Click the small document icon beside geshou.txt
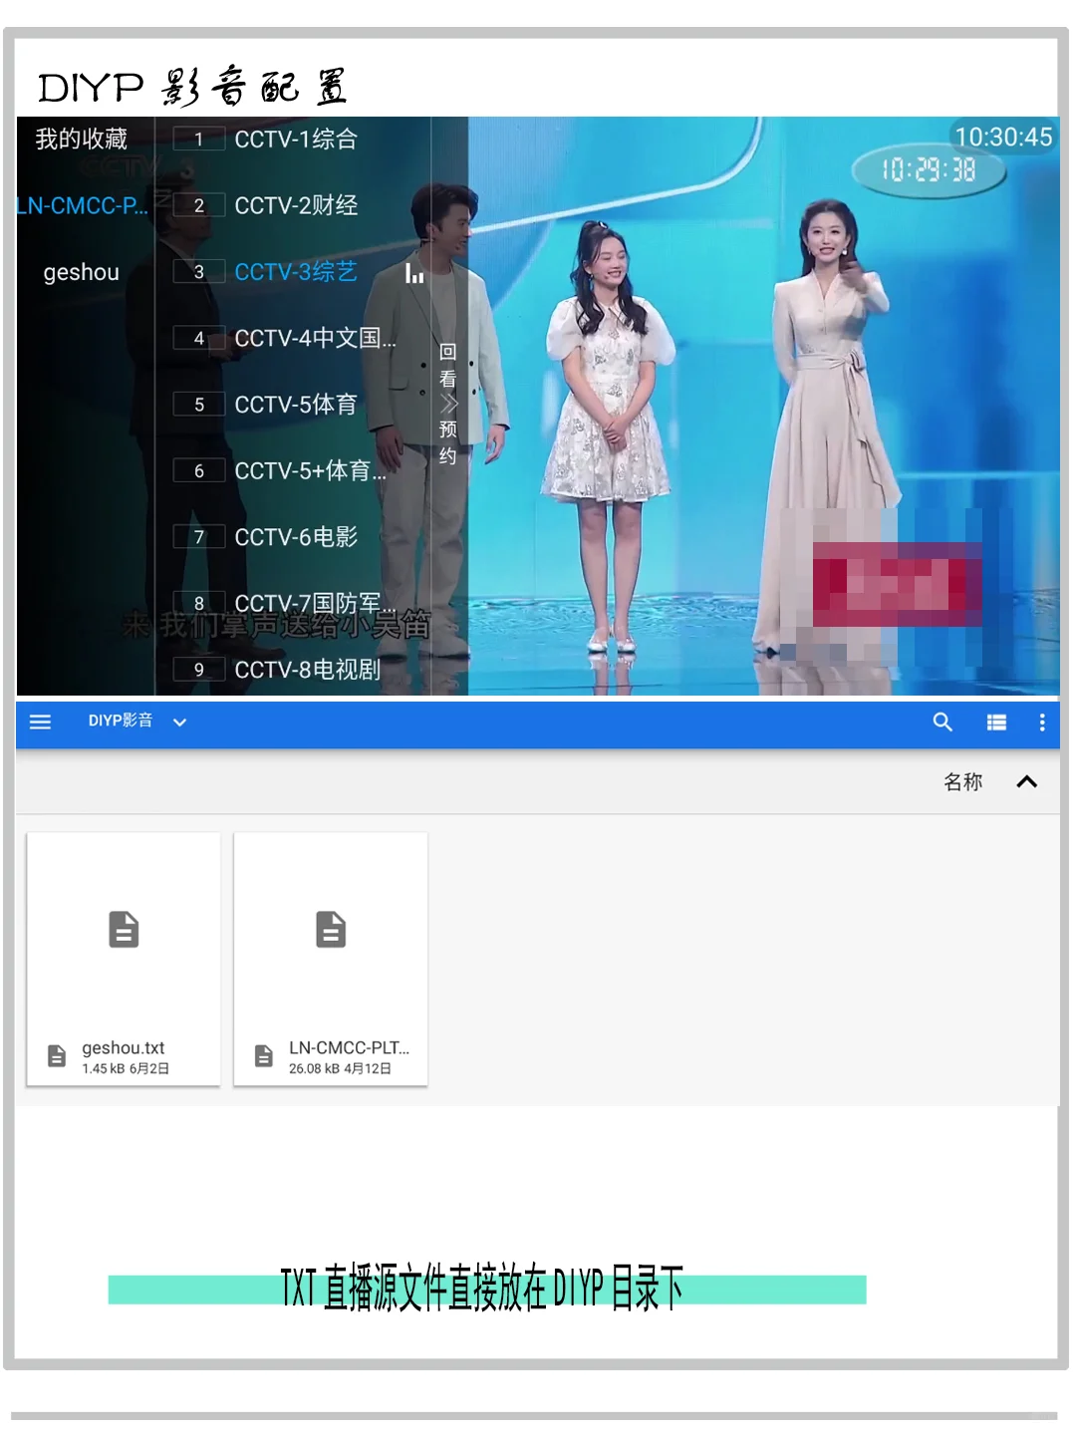The width and height of the screenshot is (1076, 1435). pos(57,1056)
